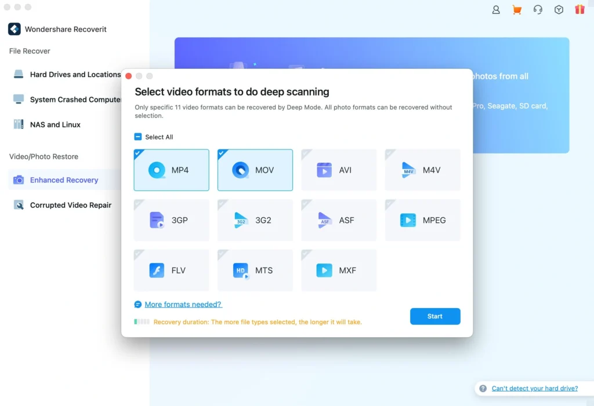Viewport: 594px width, 406px height.
Task: Select Enhanced Recovery in sidebar
Action: tap(65, 180)
